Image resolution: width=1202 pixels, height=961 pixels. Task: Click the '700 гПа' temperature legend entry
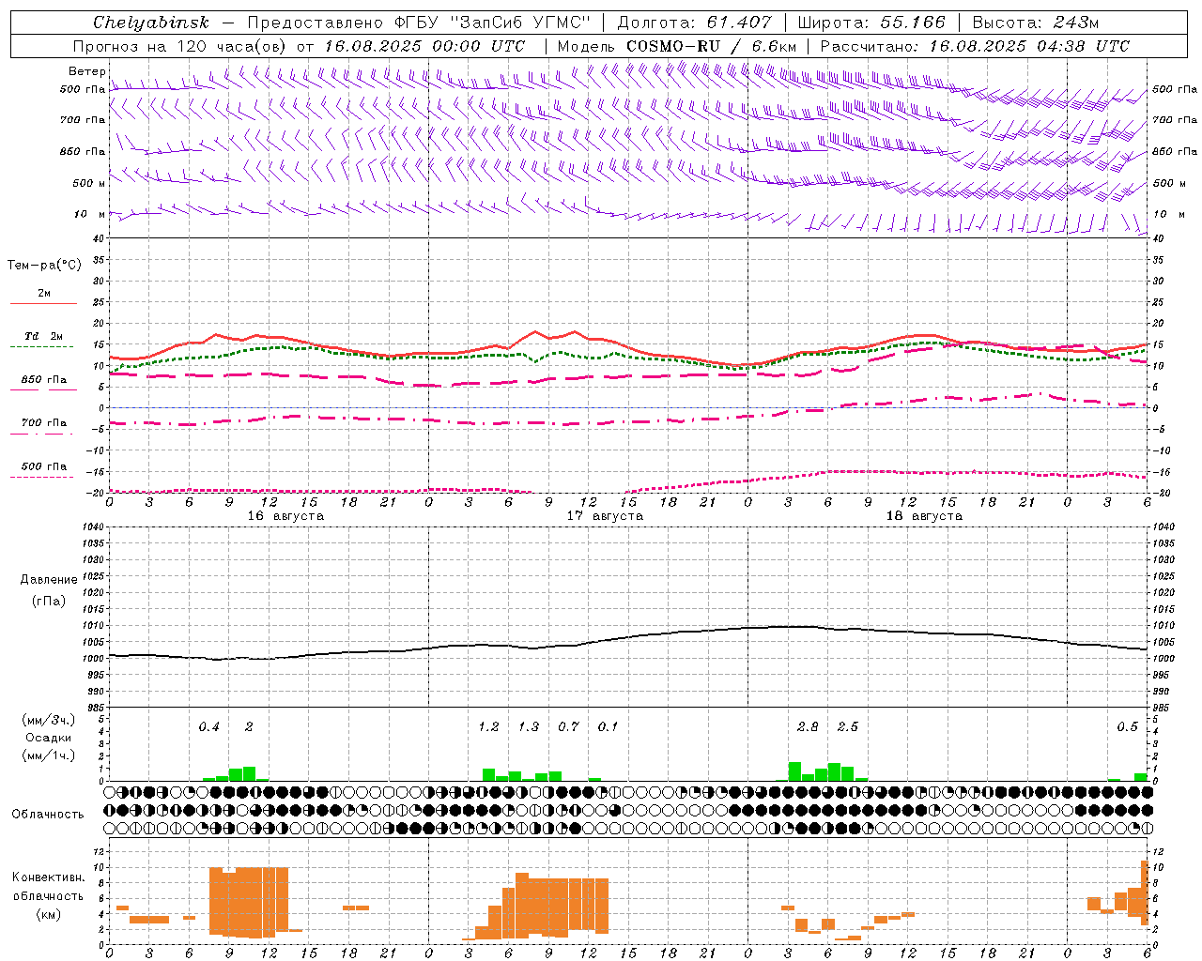(43, 427)
